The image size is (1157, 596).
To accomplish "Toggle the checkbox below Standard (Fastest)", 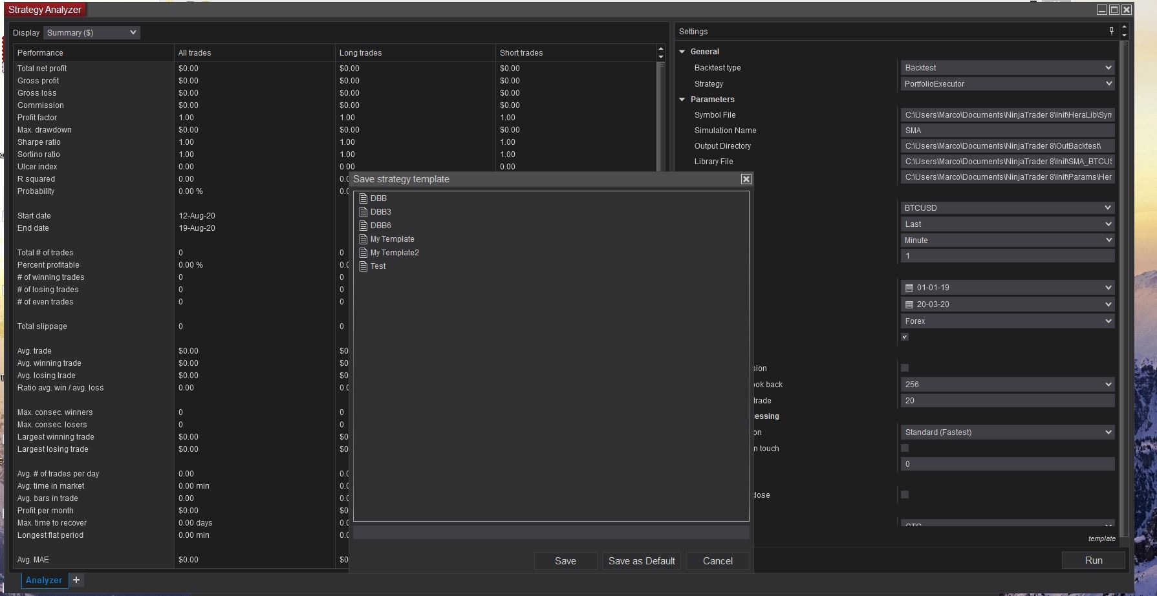I will pyautogui.click(x=905, y=448).
